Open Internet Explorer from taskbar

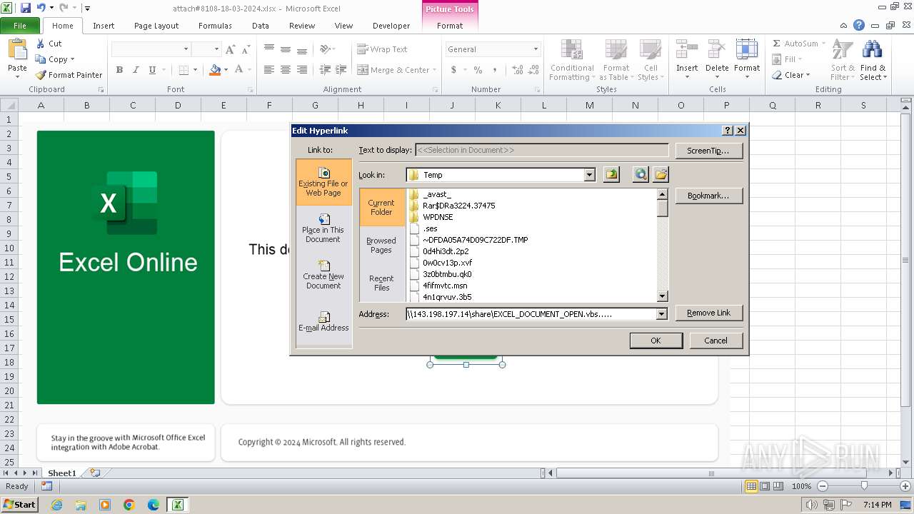click(x=56, y=505)
